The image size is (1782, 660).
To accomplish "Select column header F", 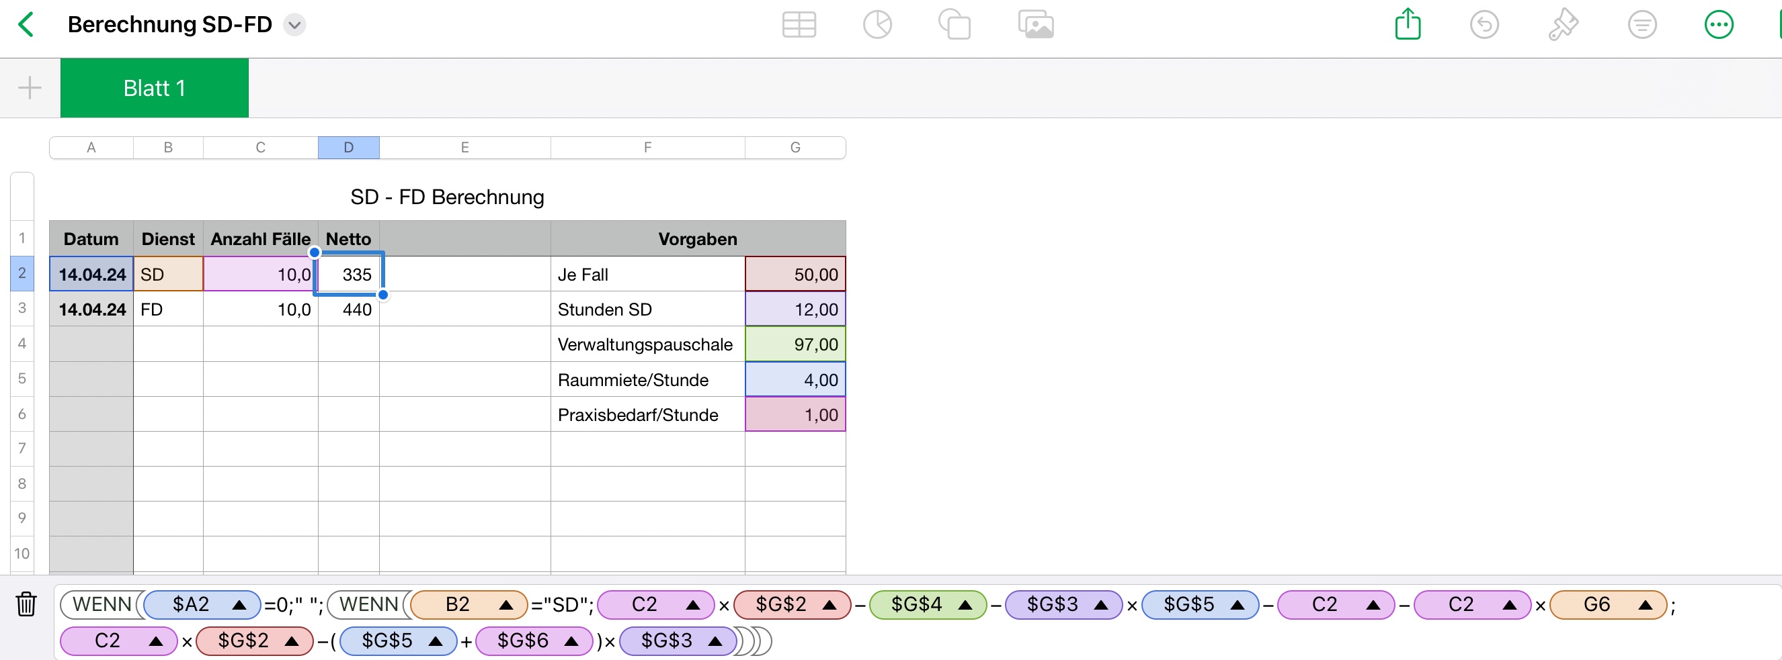I will click(x=647, y=147).
